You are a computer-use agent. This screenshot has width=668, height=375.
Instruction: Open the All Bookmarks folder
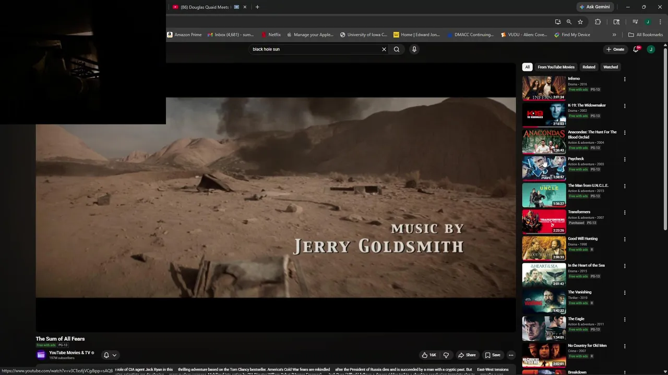click(646, 35)
